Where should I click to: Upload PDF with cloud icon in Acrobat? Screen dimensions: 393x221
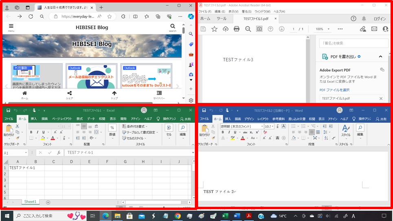(225, 29)
